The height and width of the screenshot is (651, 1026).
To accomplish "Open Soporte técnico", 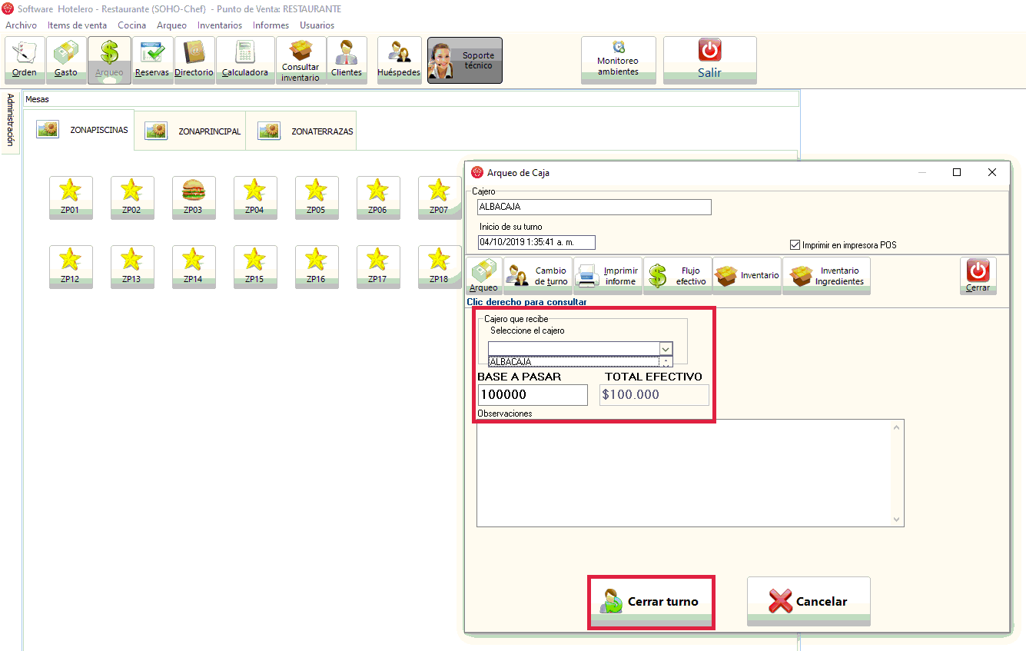I will tap(464, 60).
